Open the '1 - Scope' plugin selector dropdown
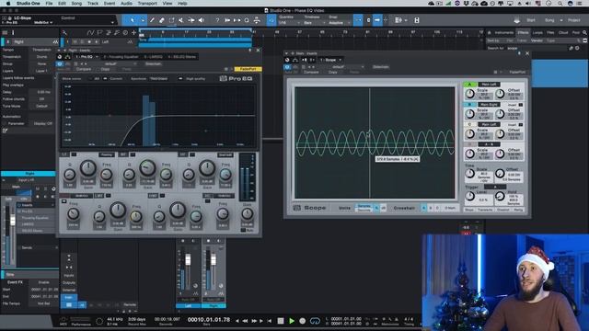Screen dimensions: 589x331 point(330,60)
